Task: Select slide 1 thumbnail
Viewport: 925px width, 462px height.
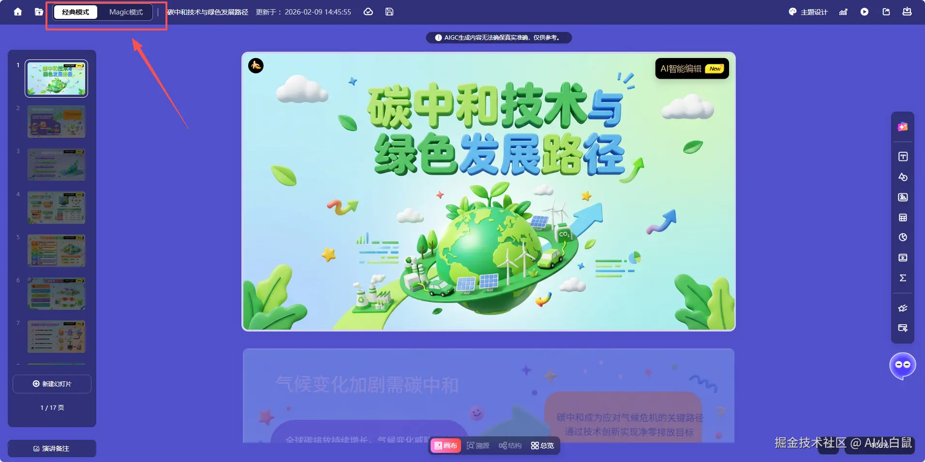Action: tap(57, 78)
